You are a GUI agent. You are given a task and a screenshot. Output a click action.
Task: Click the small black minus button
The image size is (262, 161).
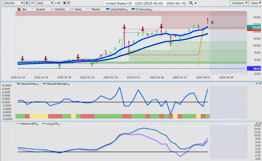68,3
